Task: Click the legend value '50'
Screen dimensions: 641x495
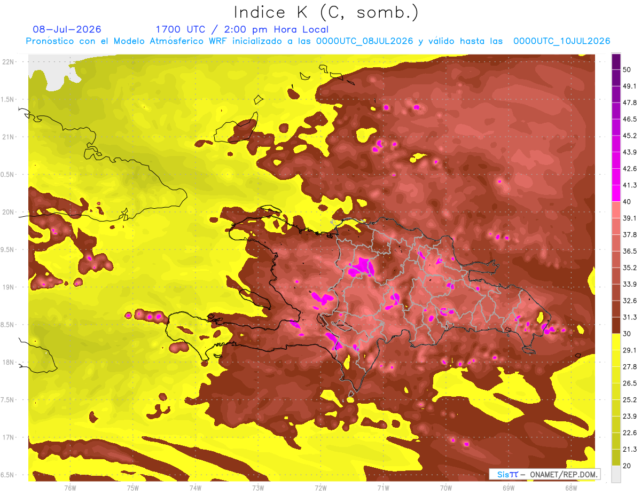Action: click(x=627, y=69)
